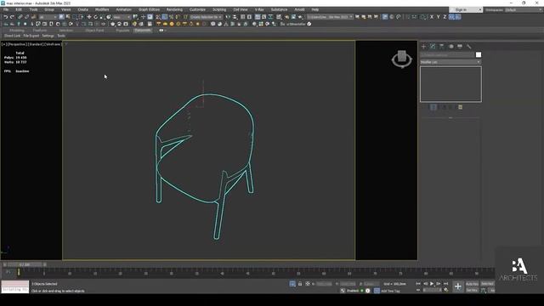Open the Rendering menu

click(x=174, y=9)
